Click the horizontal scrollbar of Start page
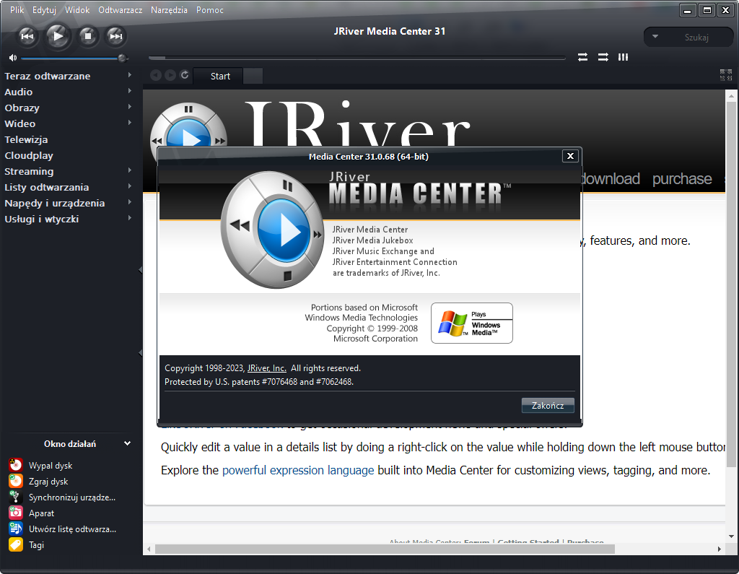Screen dimensions: 739x574 [x=385, y=549]
